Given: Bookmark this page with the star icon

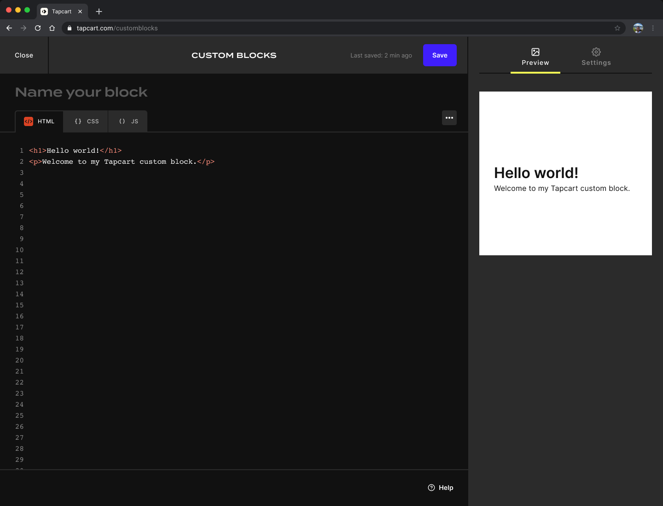Looking at the screenshot, I should (617, 28).
